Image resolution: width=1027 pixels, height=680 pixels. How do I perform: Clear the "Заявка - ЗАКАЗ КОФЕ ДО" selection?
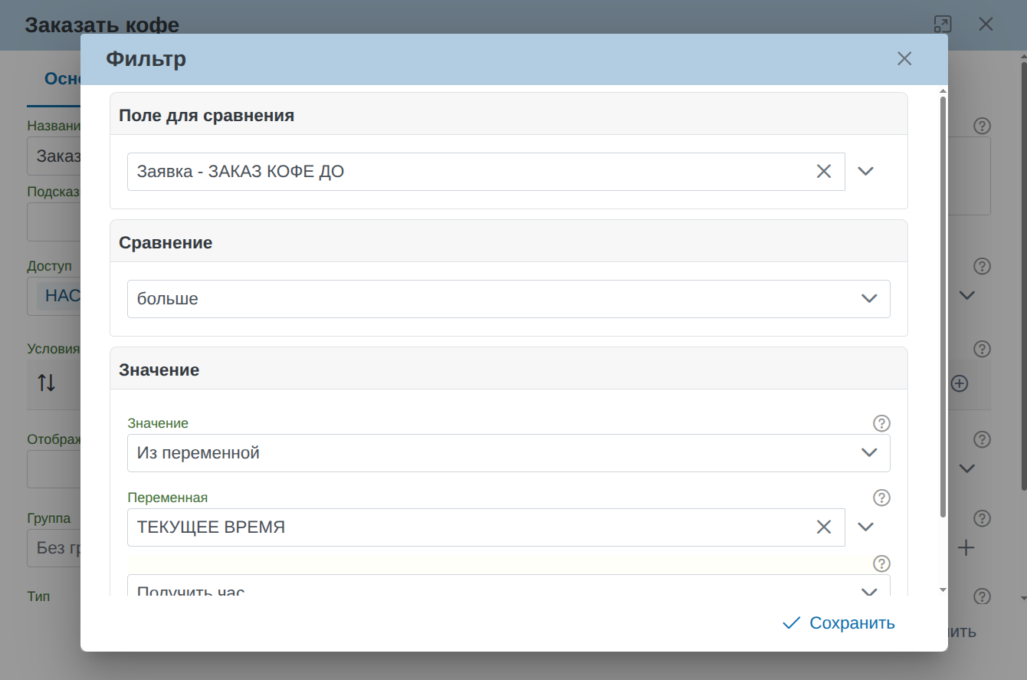[x=824, y=172]
